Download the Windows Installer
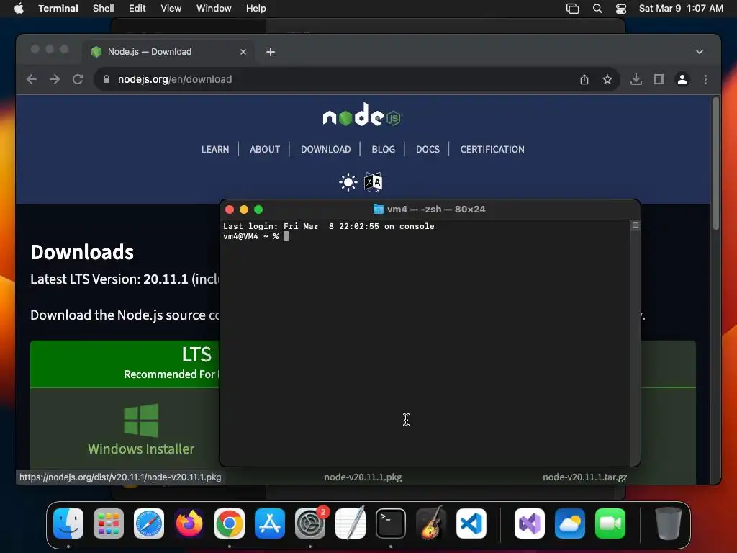Image resolution: width=737 pixels, height=553 pixels. (141, 430)
